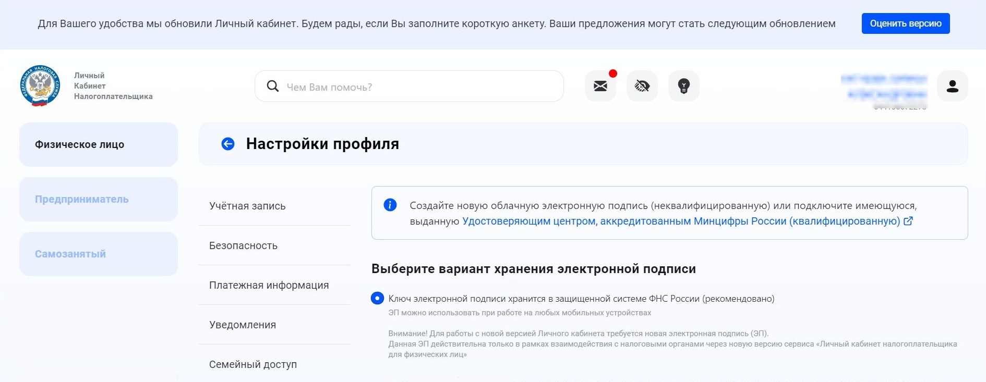The width and height of the screenshot is (986, 382).
Task: Open Учётная запись settings section
Action: (x=274, y=206)
